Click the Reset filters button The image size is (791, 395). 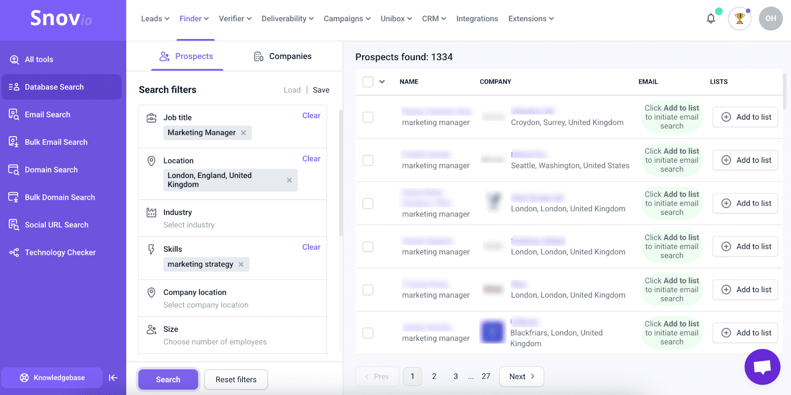236,380
